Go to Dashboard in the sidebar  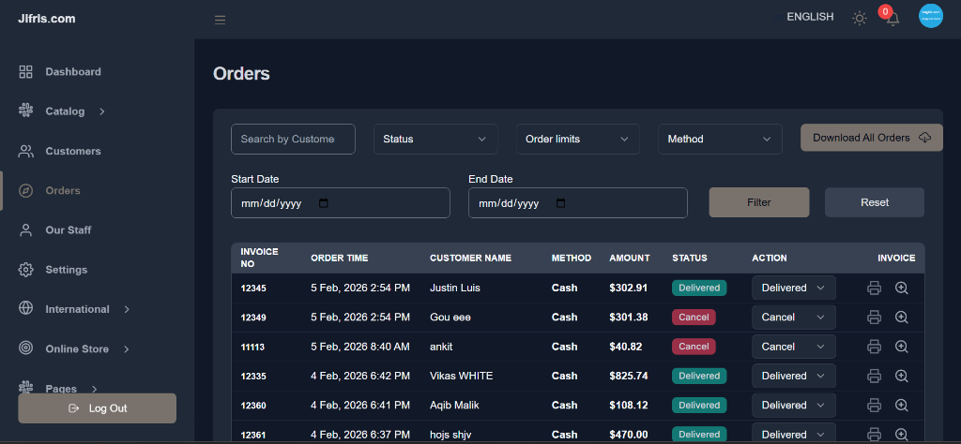tap(72, 72)
